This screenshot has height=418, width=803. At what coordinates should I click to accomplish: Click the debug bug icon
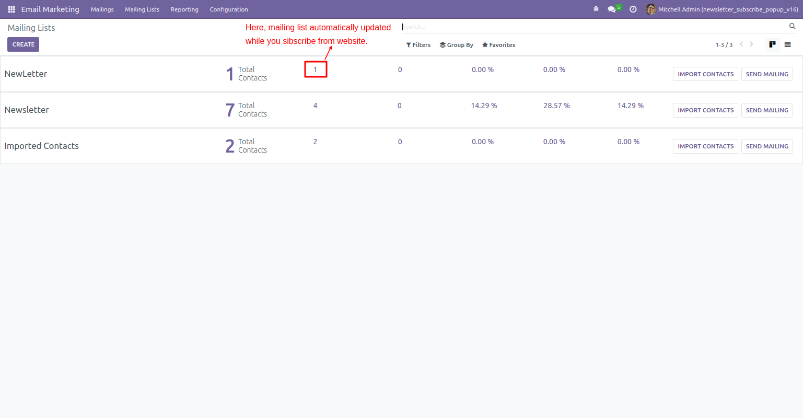click(596, 9)
